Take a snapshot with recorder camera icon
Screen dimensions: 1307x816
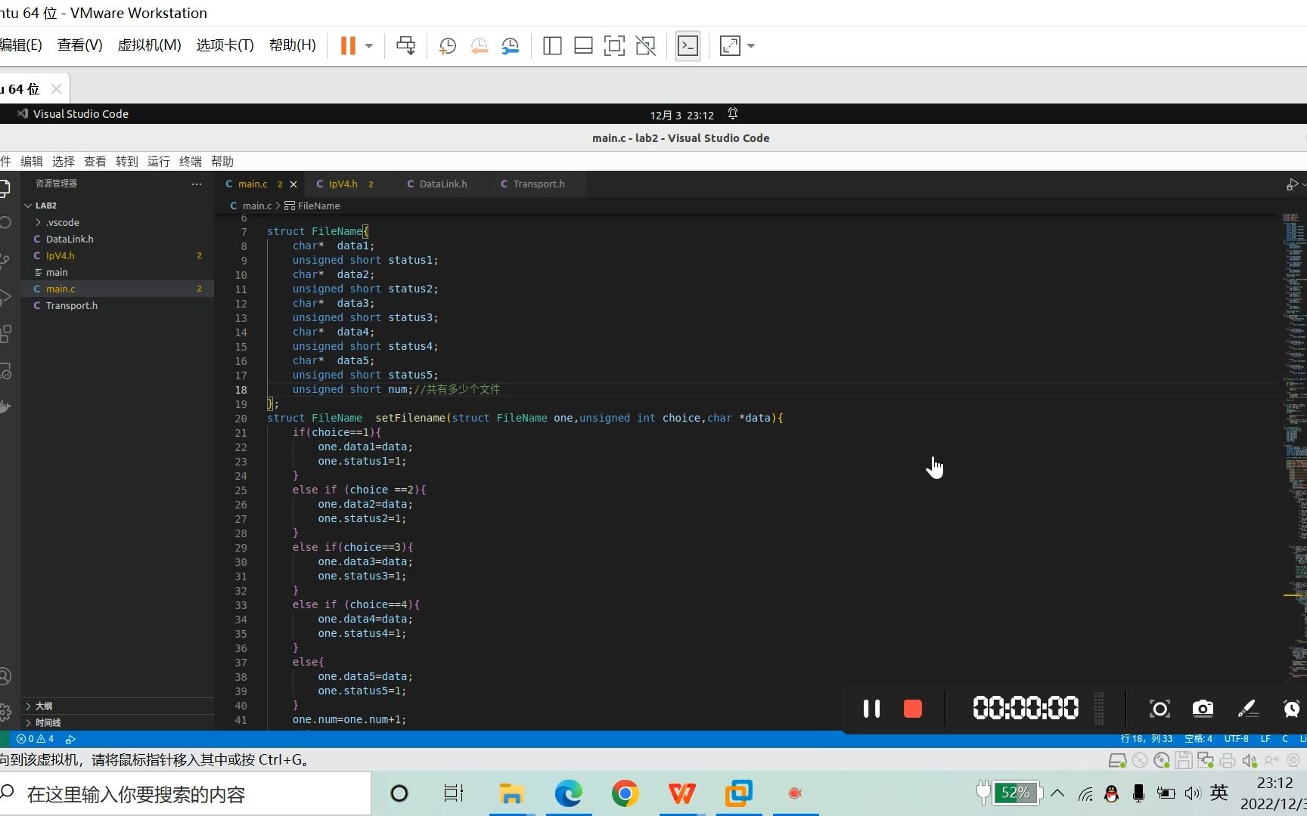1203,709
